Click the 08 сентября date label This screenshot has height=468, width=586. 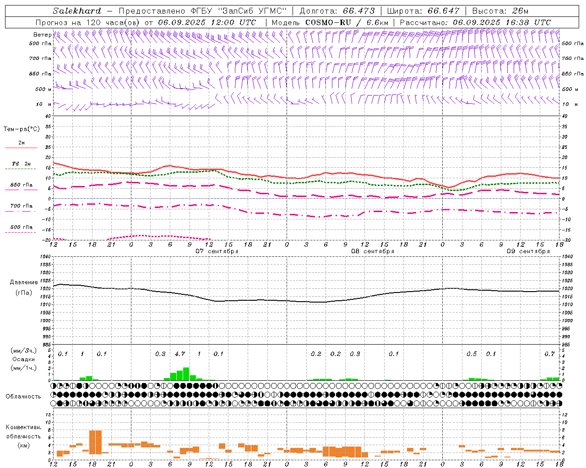click(x=373, y=251)
